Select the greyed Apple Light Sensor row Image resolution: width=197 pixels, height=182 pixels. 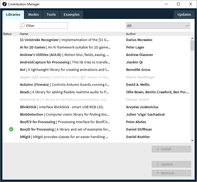[x=96, y=77]
